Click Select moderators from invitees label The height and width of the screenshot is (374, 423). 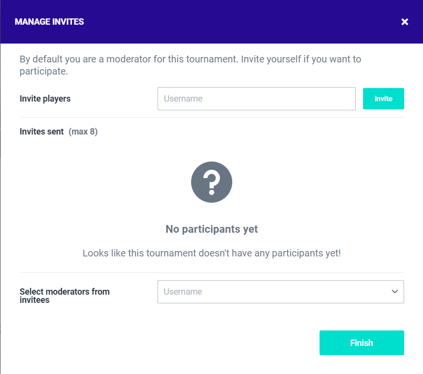click(64, 296)
